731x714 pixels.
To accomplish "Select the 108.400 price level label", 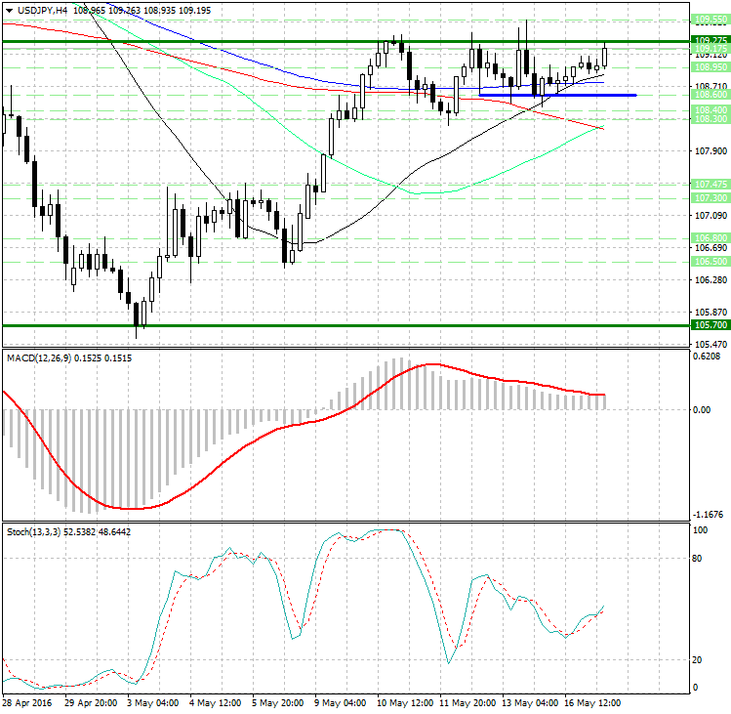I will pyautogui.click(x=711, y=110).
